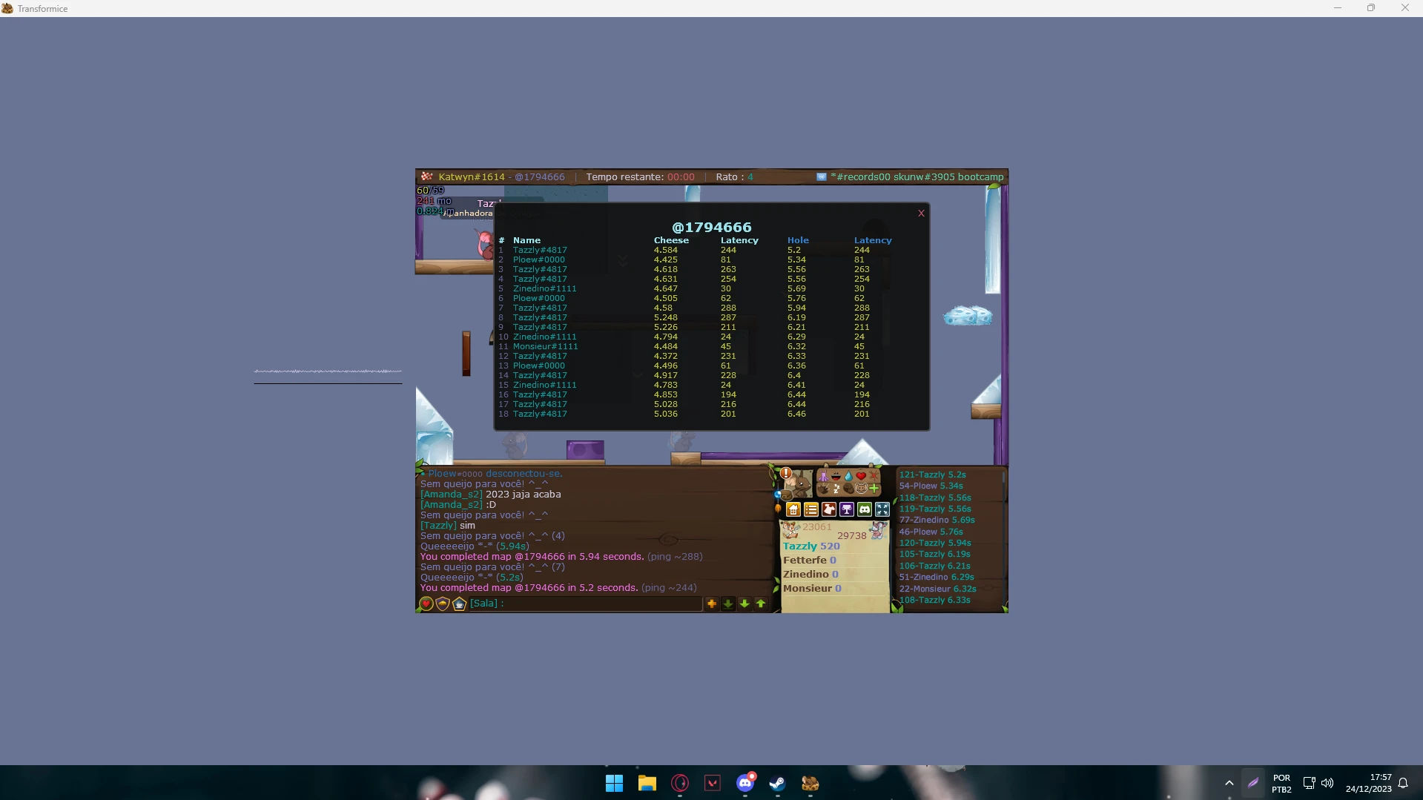Click orange plus beside chat input
The width and height of the screenshot is (1423, 800).
(x=712, y=604)
